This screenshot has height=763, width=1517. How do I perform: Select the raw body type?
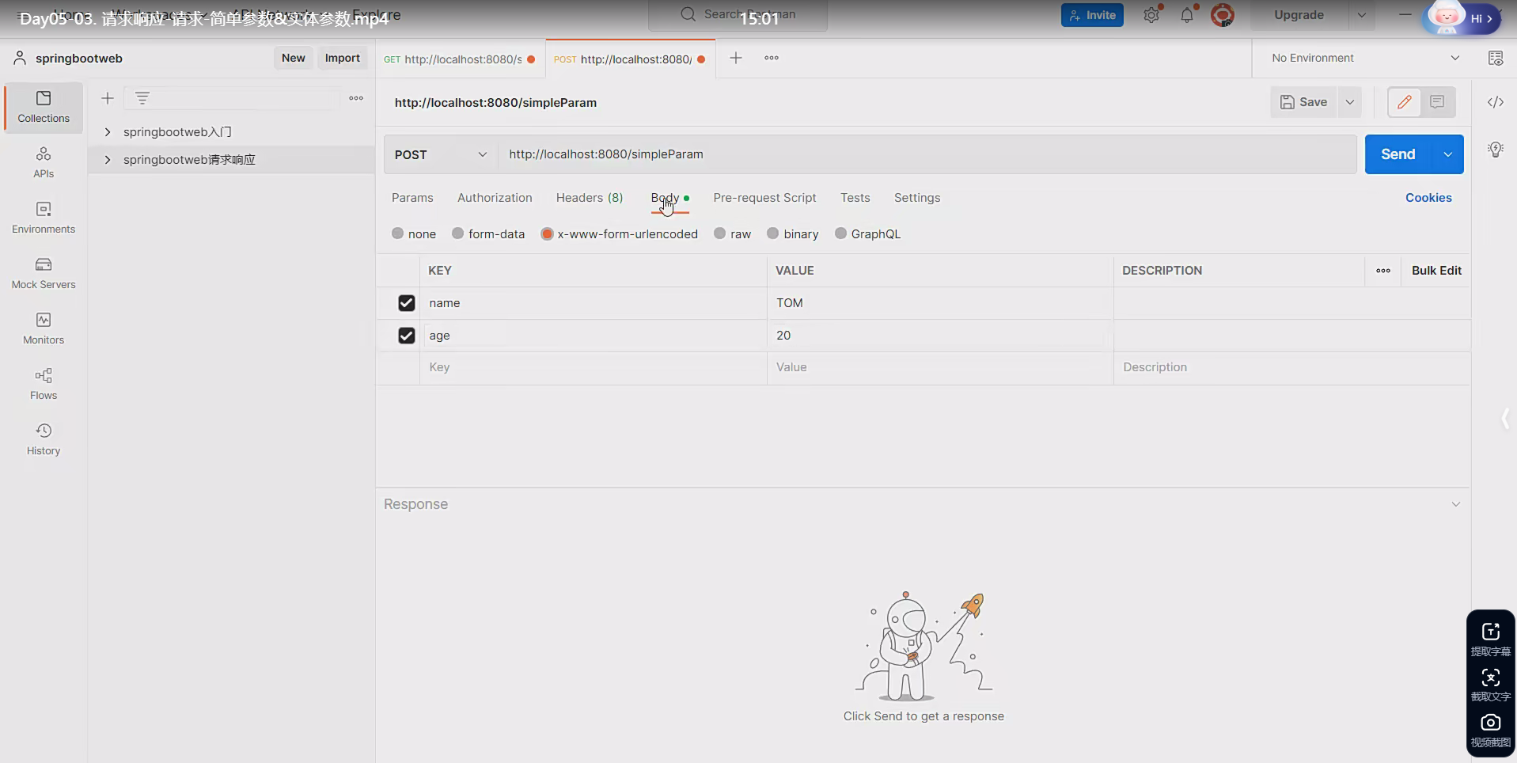[x=719, y=233]
